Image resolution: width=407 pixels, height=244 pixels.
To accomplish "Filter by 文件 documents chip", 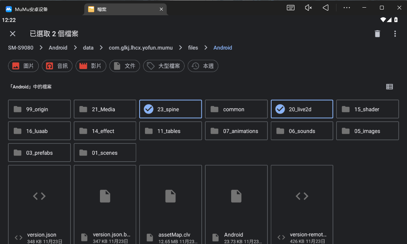I will coord(125,66).
